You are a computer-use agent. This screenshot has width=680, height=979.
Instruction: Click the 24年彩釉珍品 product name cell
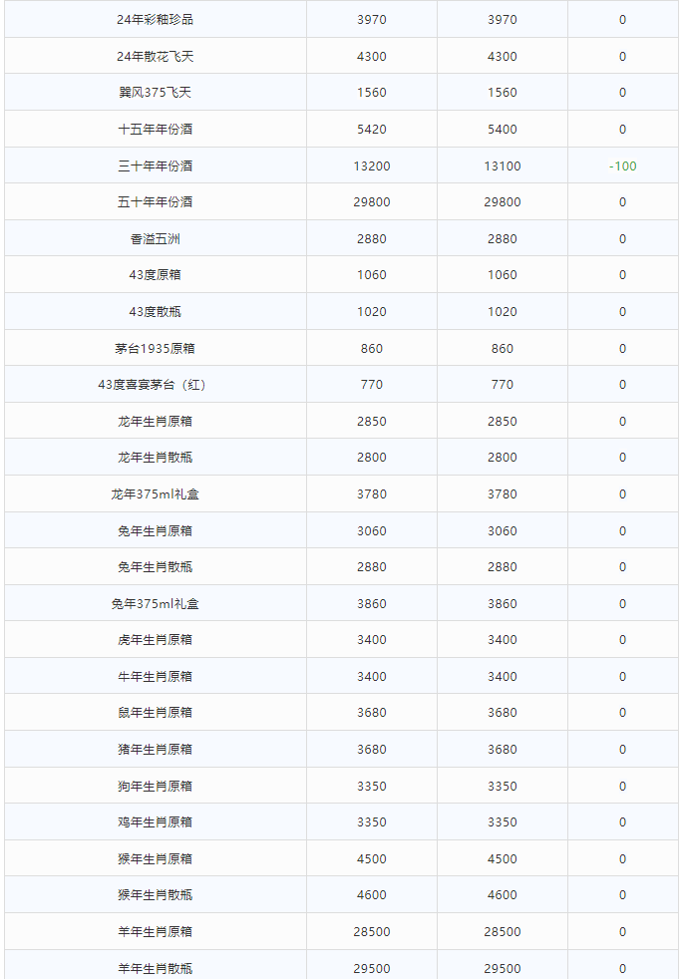155,20
